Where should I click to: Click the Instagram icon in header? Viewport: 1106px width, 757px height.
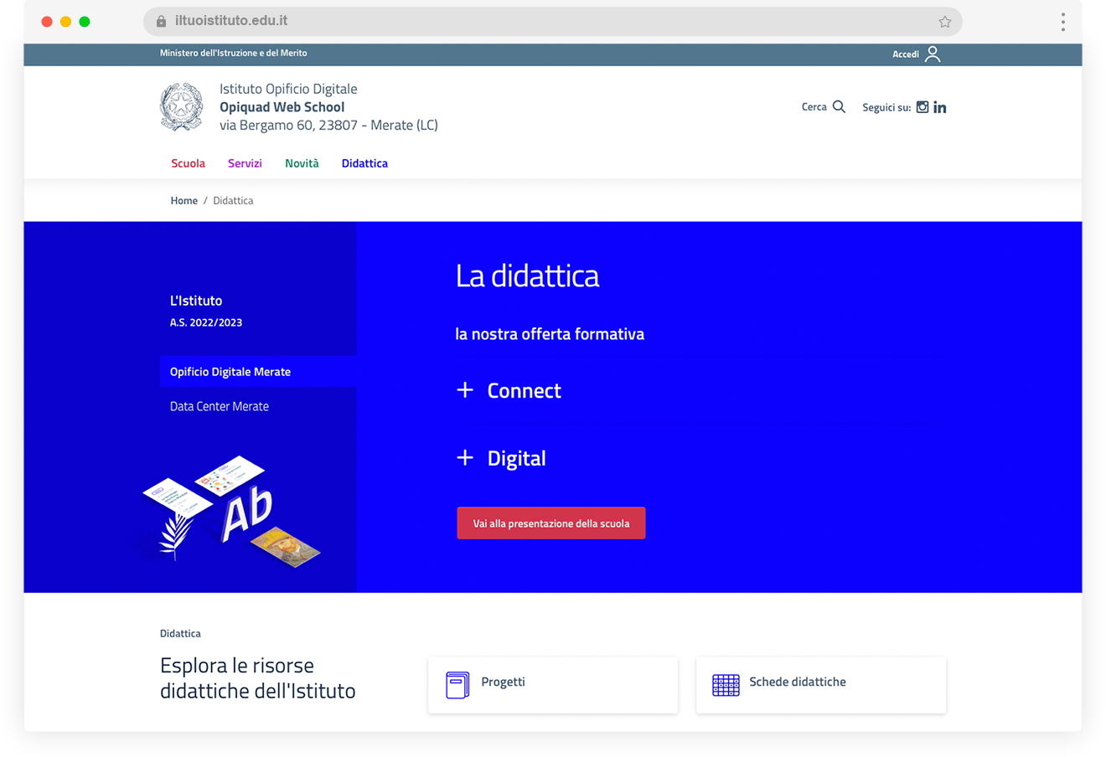click(x=922, y=107)
